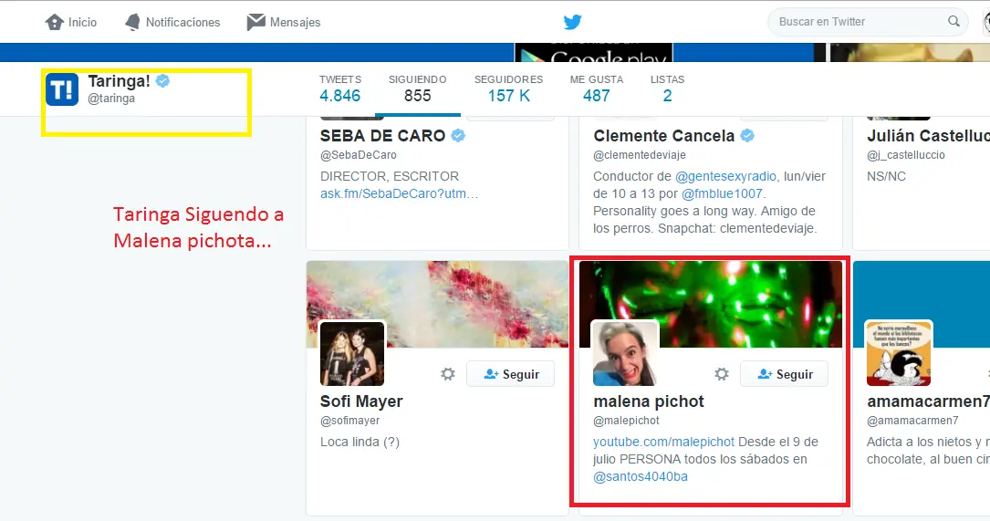Follow malena pichot with Seguir button
990x521 pixels.
(784, 374)
